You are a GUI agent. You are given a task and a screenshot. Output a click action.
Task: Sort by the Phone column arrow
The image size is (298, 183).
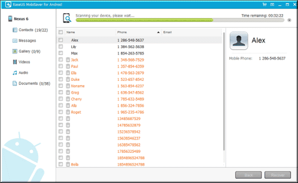[x=158, y=32]
